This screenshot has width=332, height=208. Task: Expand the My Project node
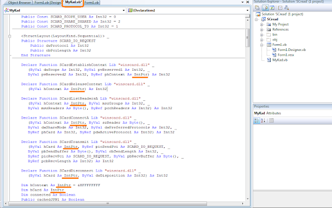click(261, 24)
